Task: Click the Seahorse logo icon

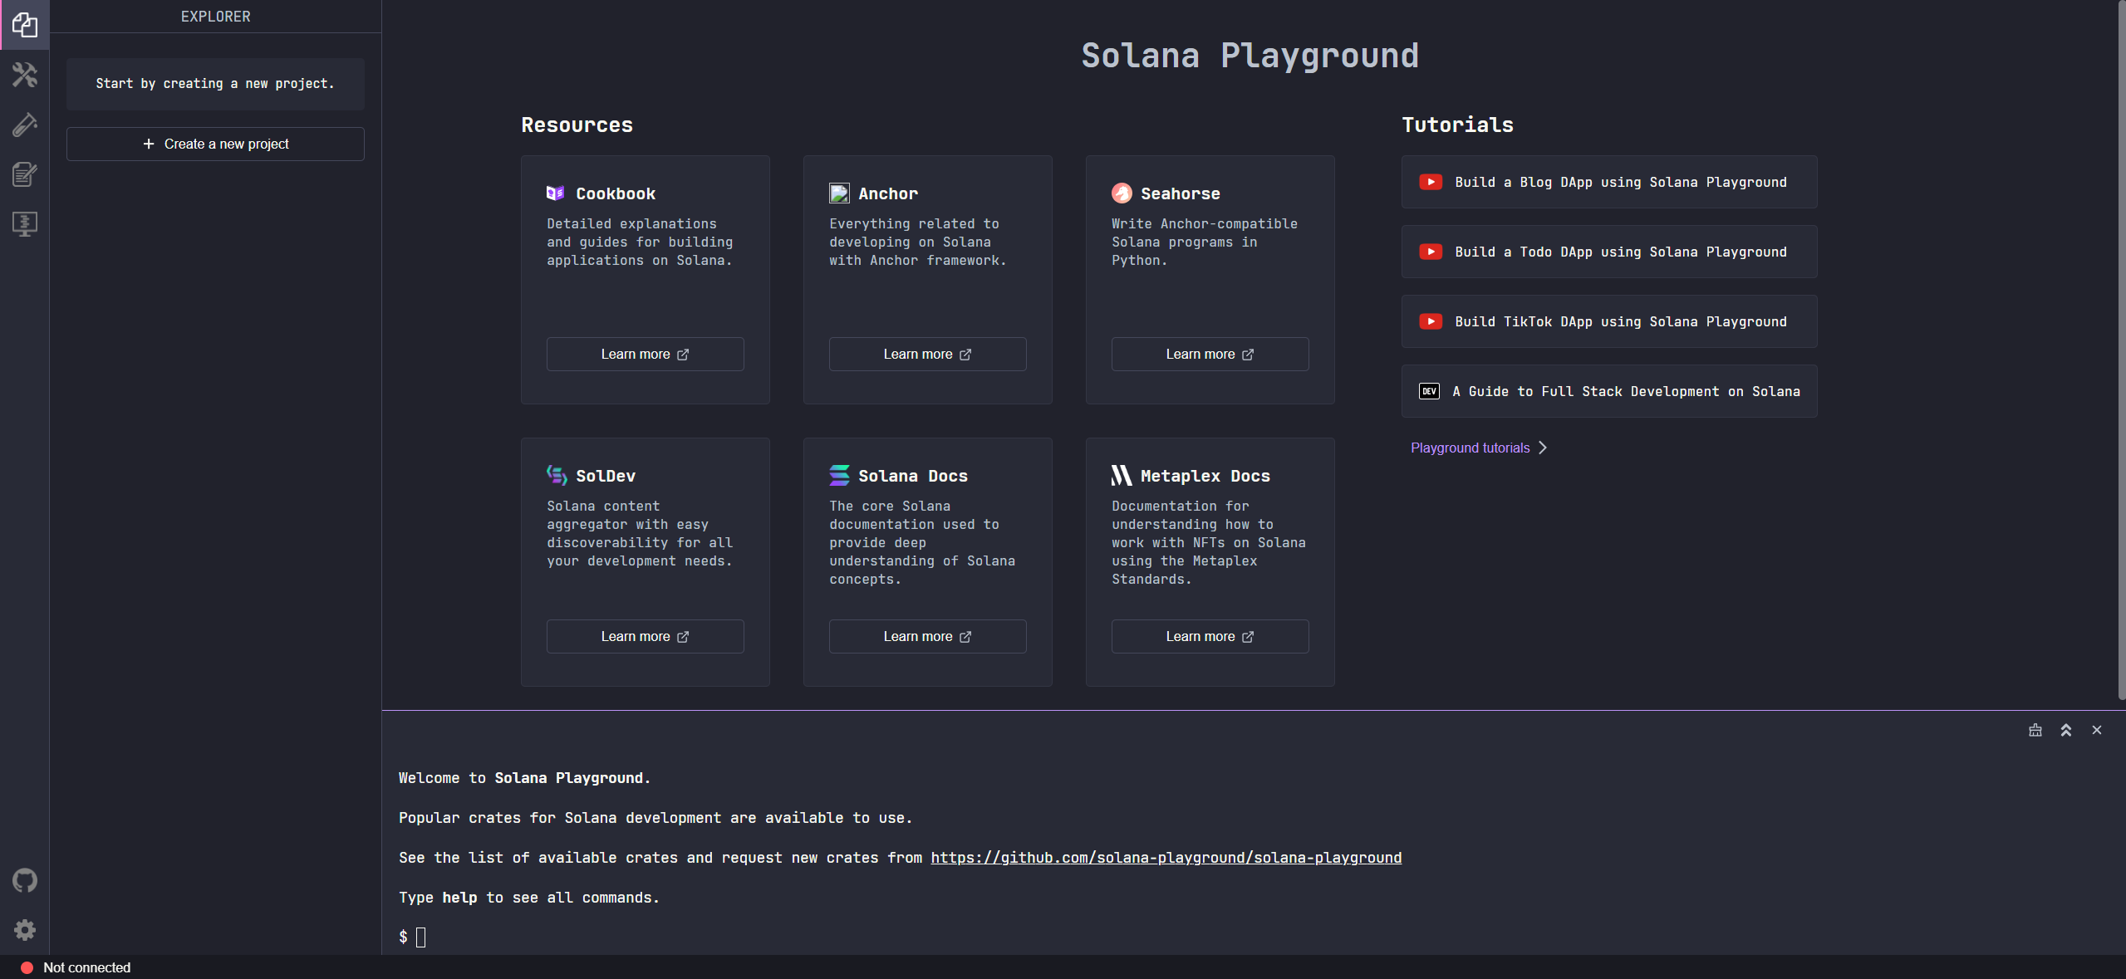Action: click(x=1122, y=193)
